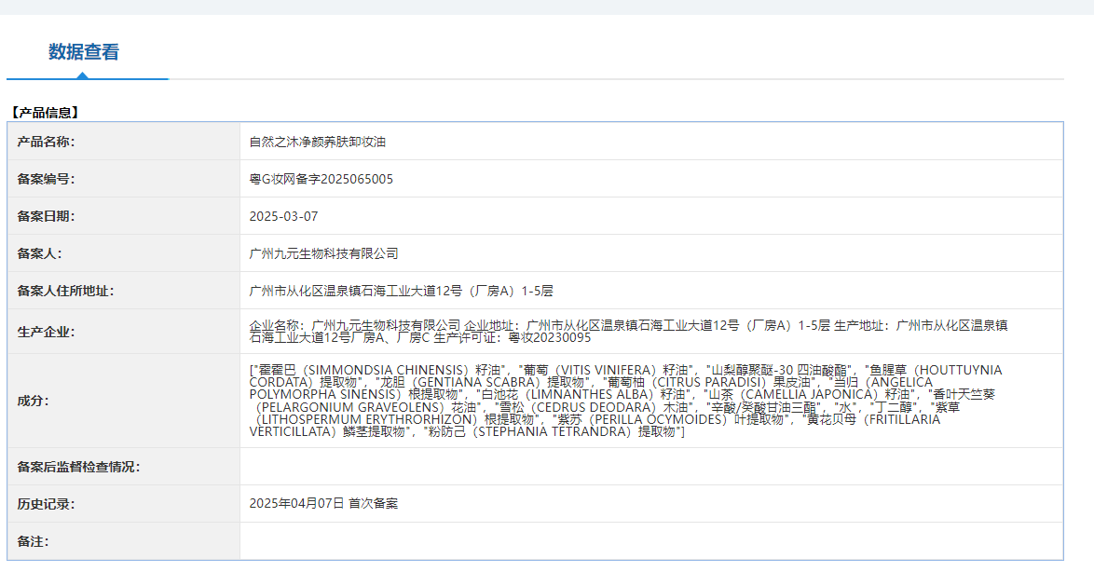Click the 生产企业 row label

pyautogui.click(x=46, y=332)
